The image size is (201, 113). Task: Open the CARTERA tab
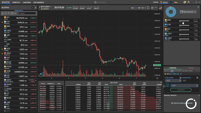coord(27,2)
